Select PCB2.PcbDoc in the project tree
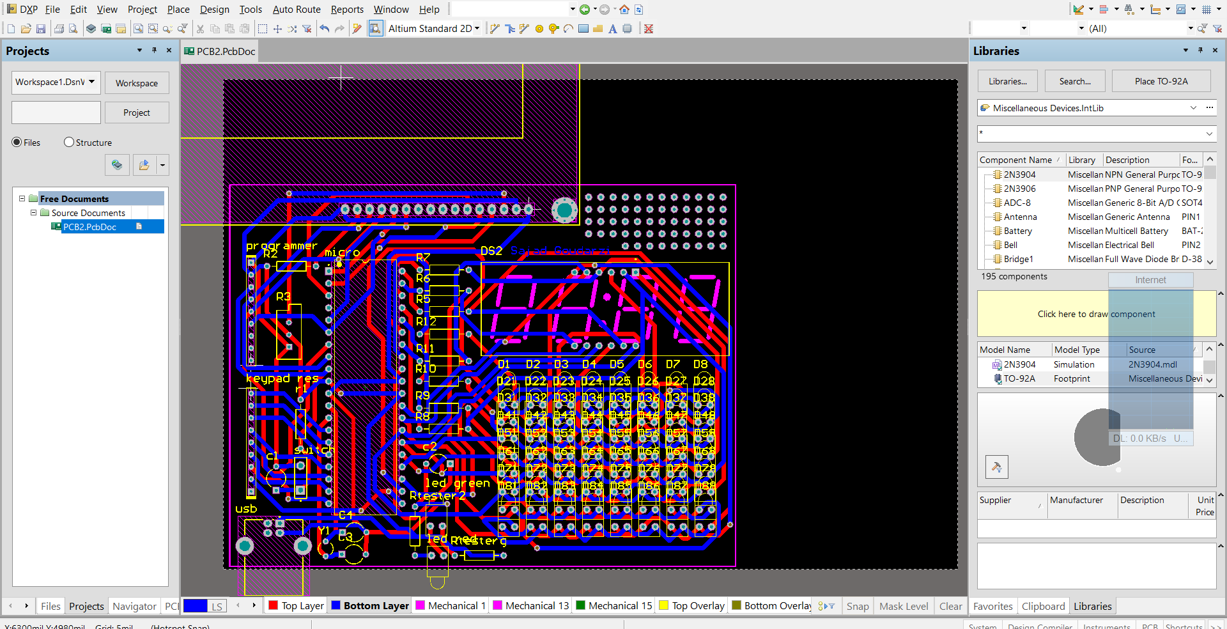 click(89, 227)
